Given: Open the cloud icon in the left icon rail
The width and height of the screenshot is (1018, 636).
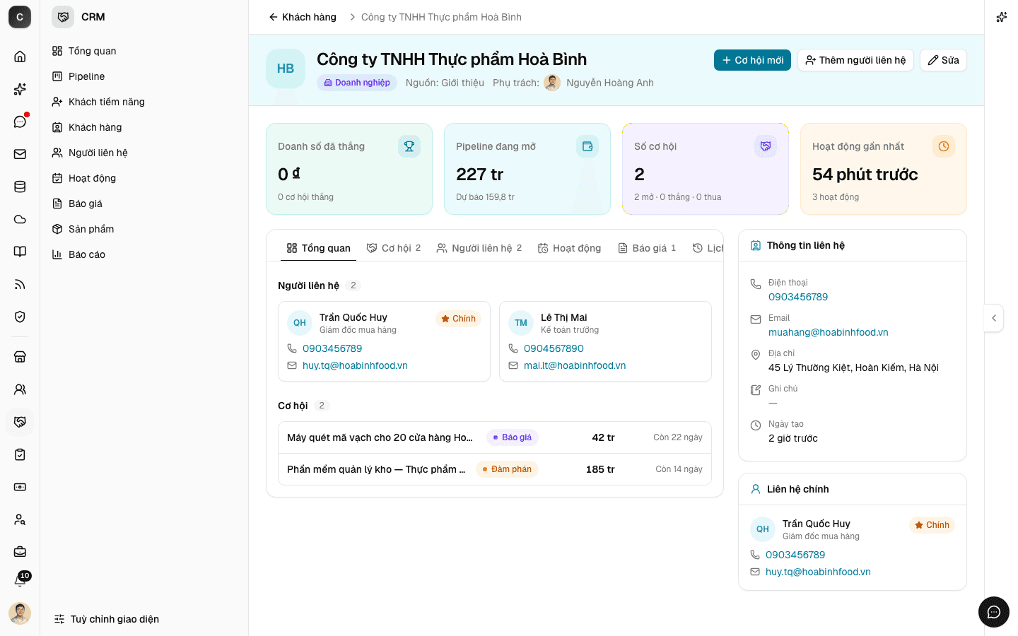Looking at the screenshot, I should (x=20, y=219).
